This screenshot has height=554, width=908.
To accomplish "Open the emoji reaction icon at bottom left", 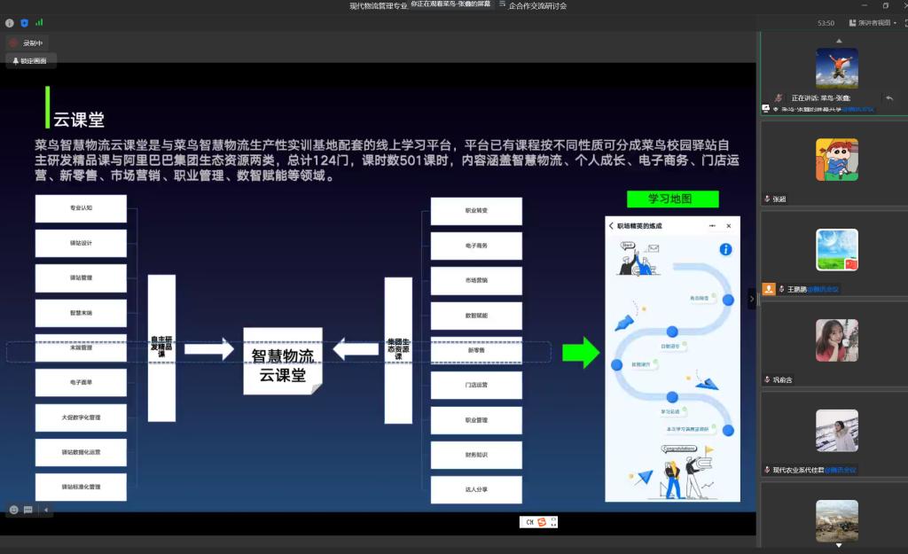I will [x=13, y=510].
